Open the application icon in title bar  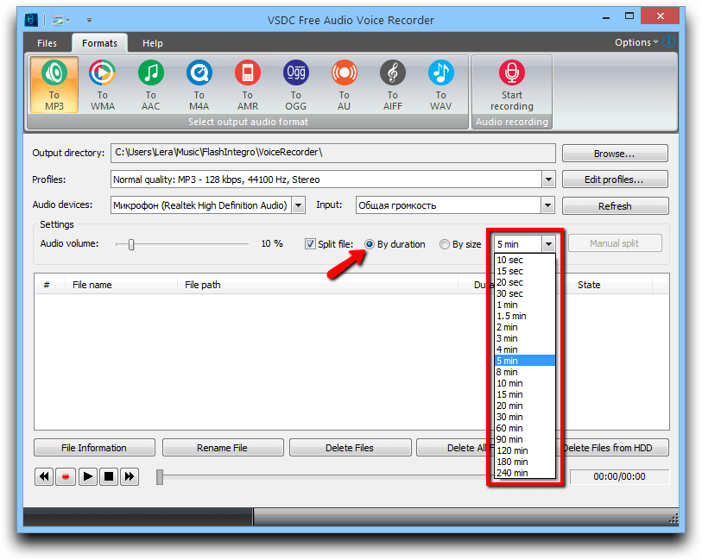pyautogui.click(x=31, y=20)
